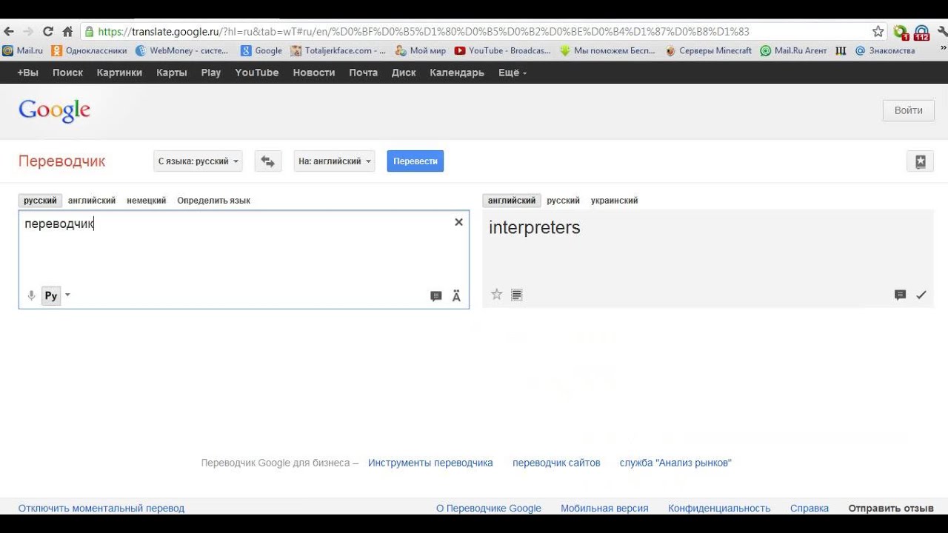Open переводчик сайтов link
This screenshot has width=948, height=533.
pyautogui.click(x=556, y=463)
